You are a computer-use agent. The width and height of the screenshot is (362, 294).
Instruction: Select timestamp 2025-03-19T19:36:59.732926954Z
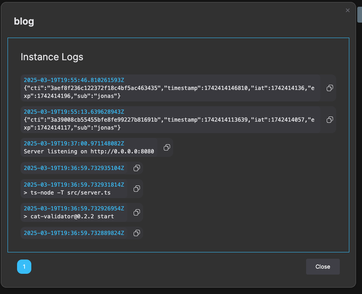pyautogui.click(x=74, y=208)
